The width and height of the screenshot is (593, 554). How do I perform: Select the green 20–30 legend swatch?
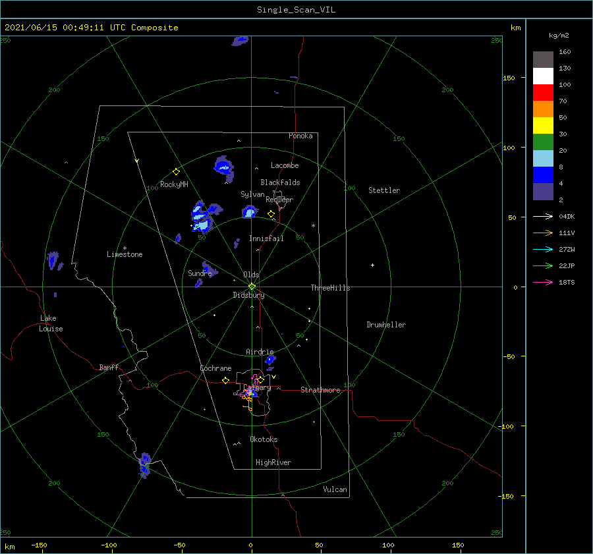pos(543,142)
